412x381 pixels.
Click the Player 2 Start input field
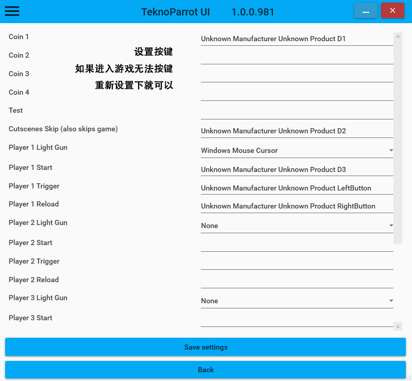click(297, 244)
